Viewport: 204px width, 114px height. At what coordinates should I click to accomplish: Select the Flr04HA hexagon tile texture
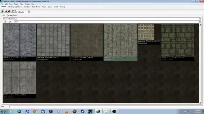point(120,40)
